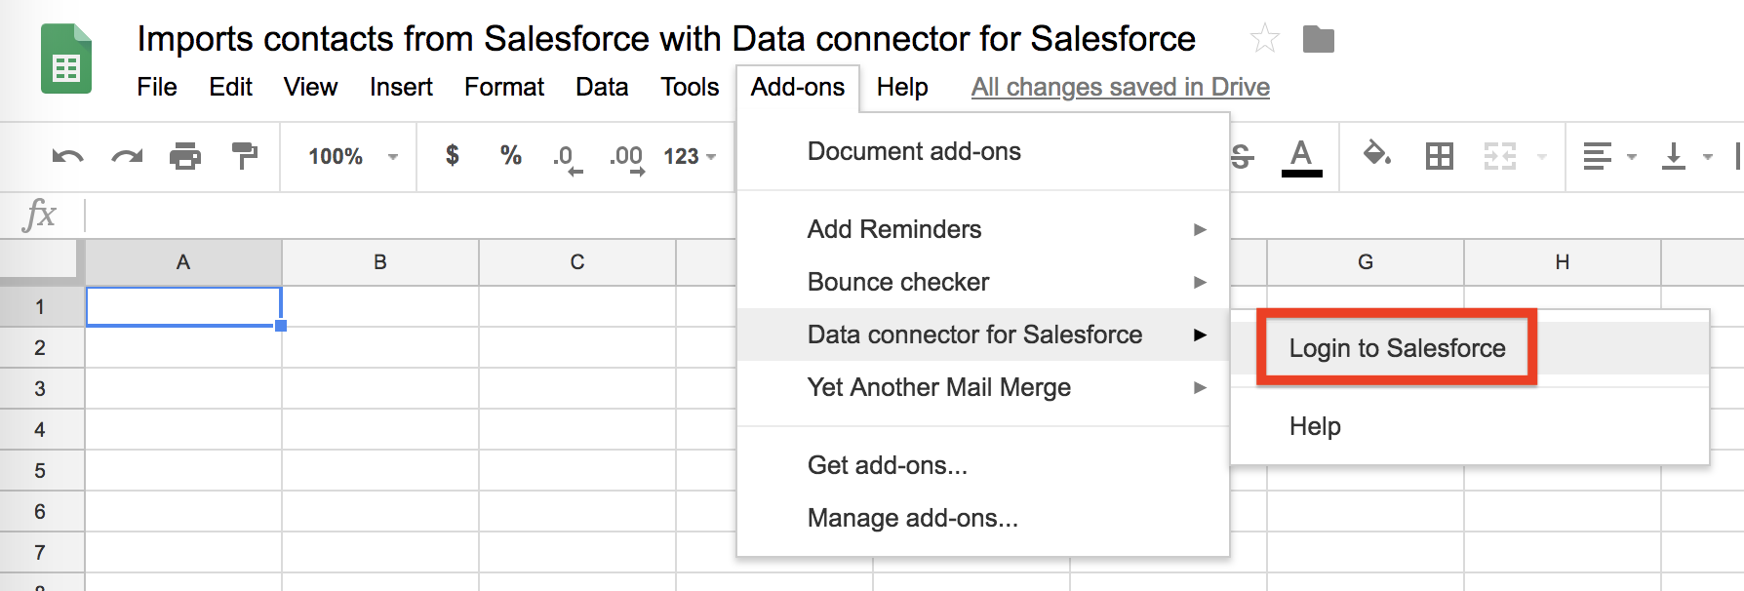Image resolution: width=1744 pixels, height=591 pixels.
Task: Open the borders grid icon
Action: click(1439, 156)
